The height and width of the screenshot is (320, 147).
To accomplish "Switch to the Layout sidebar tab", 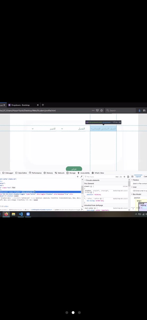I will [x=138, y=177].
